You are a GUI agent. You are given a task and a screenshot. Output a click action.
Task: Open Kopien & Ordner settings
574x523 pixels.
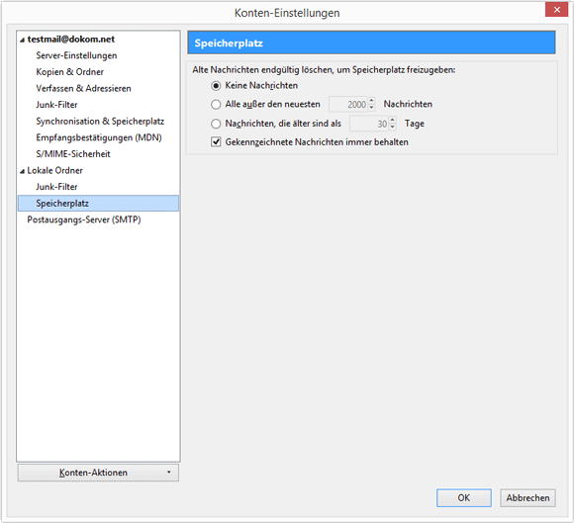[69, 72]
